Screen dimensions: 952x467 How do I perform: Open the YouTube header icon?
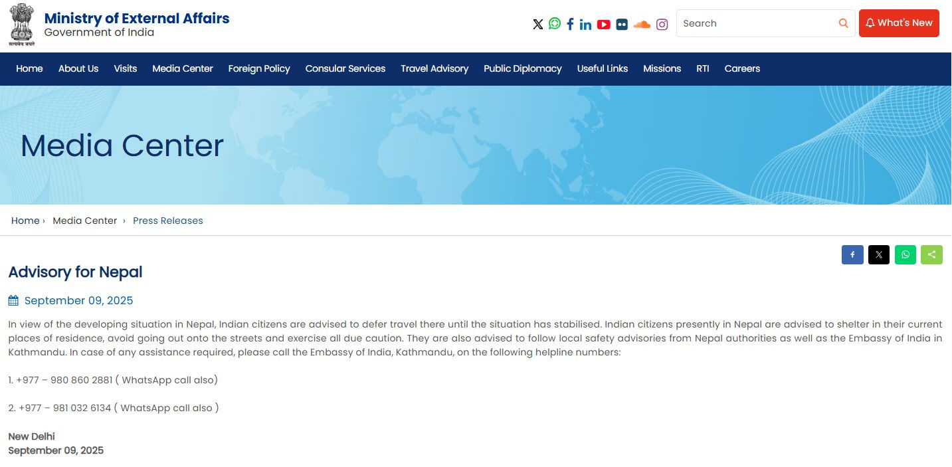pyautogui.click(x=603, y=25)
